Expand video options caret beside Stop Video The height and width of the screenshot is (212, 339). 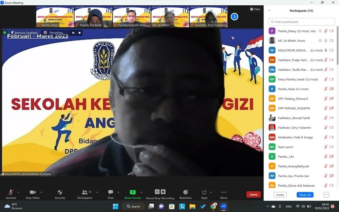[41, 192]
